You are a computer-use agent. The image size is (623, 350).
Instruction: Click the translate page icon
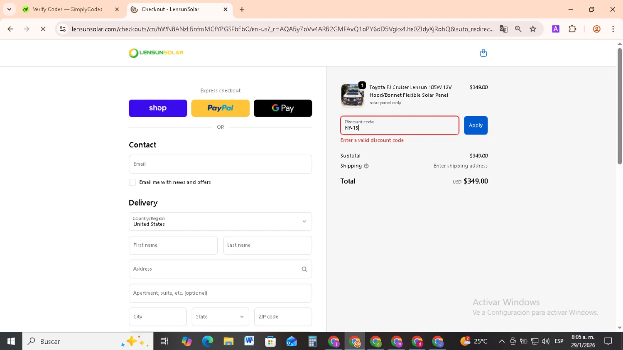(x=503, y=29)
